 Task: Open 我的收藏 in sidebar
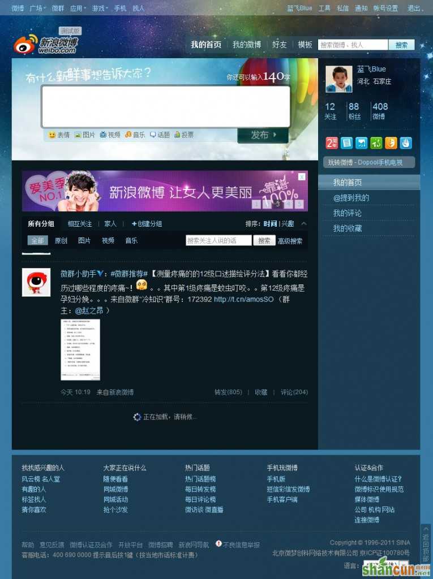[x=347, y=228]
